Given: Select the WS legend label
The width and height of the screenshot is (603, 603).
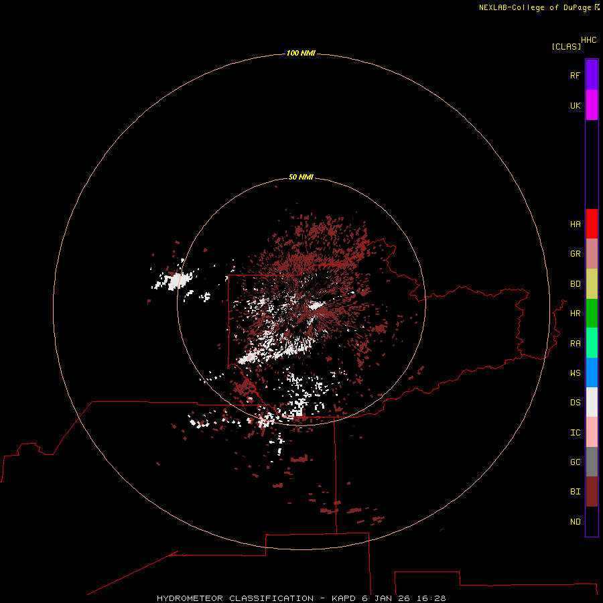Looking at the screenshot, I should point(575,373).
